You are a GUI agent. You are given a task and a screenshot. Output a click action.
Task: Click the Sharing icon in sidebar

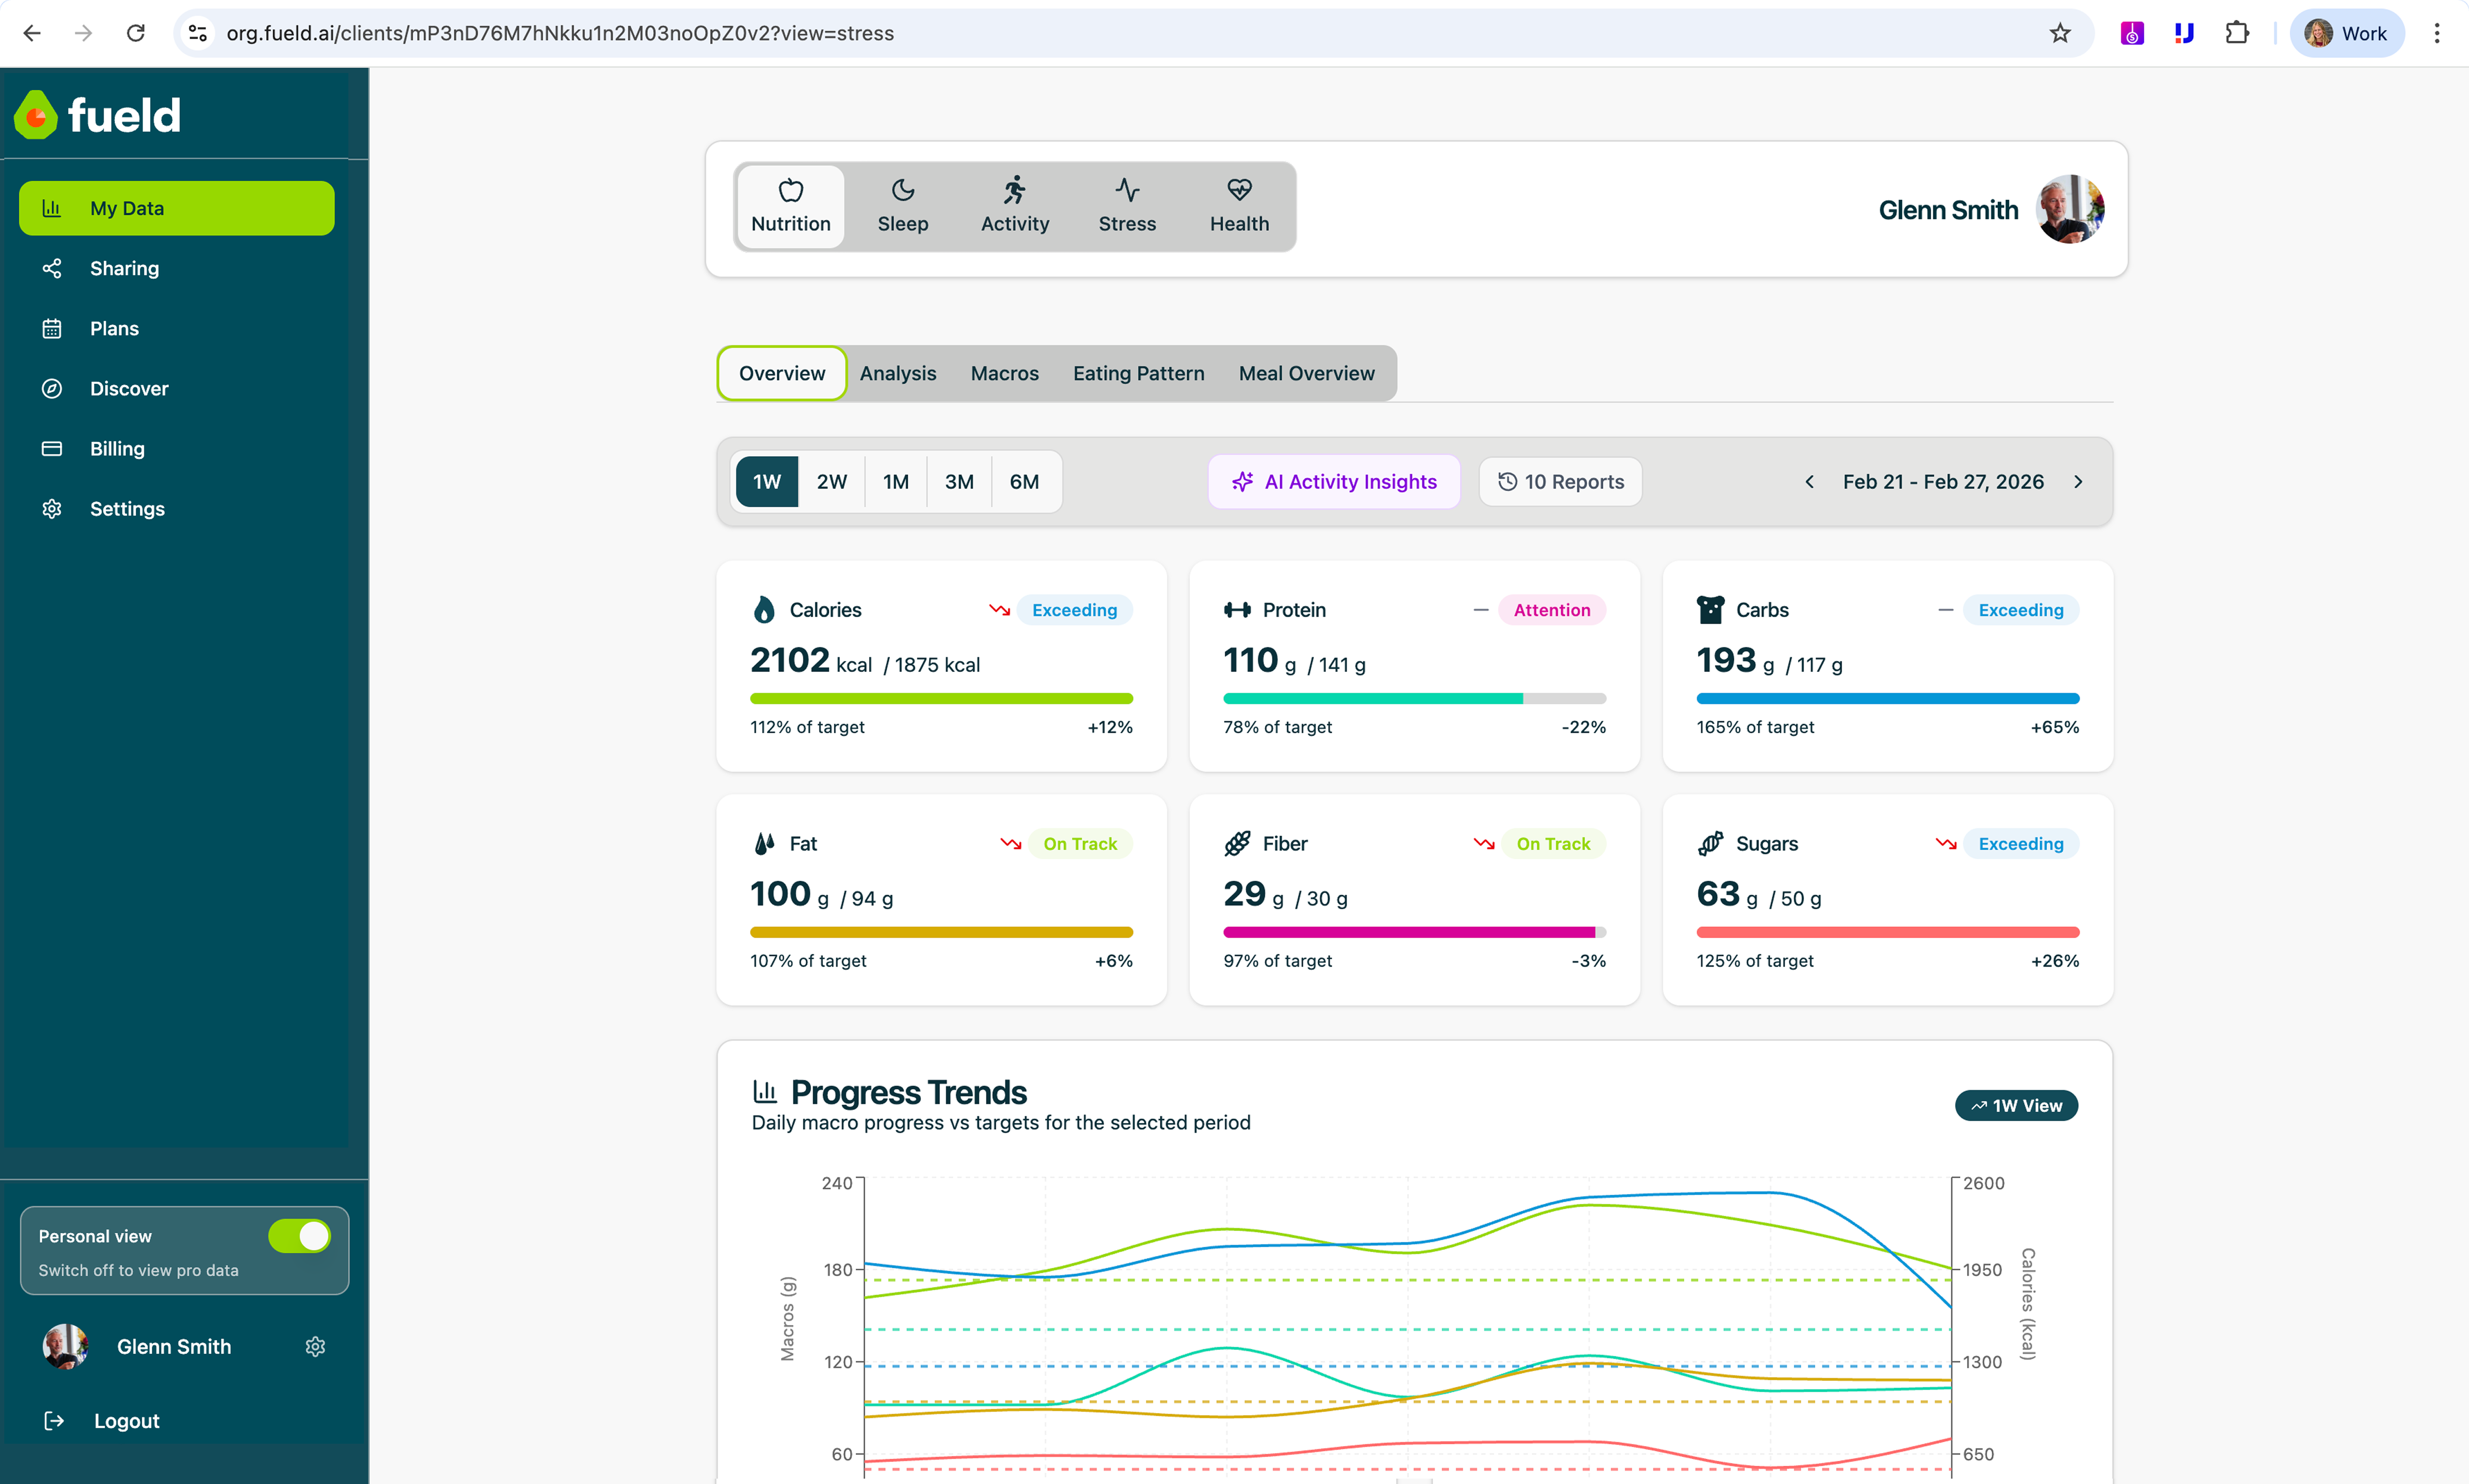coord(52,268)
